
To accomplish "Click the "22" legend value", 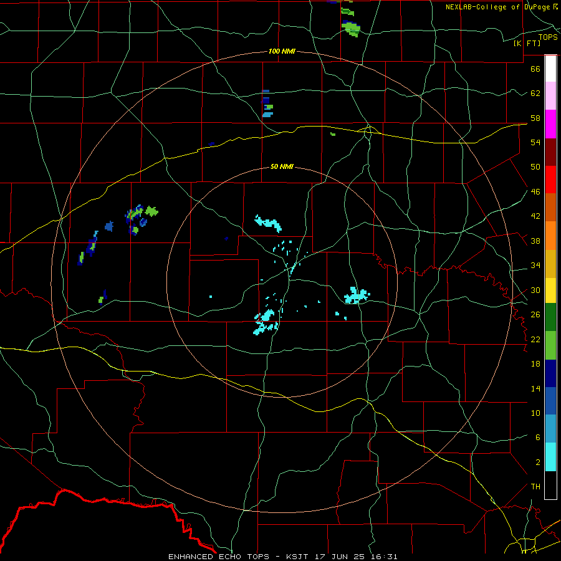I will pyautogui.click(x=535, y=340).
